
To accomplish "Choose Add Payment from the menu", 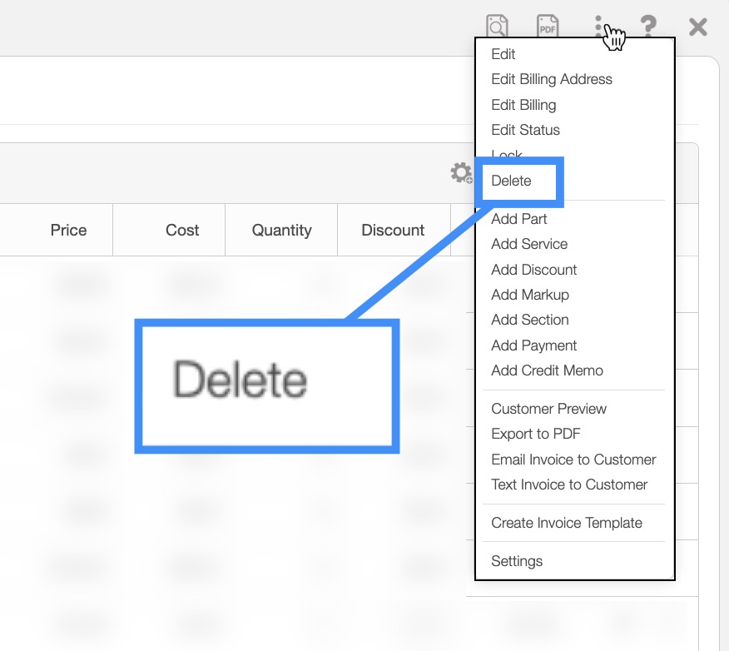I will click(x=533, y=345).
